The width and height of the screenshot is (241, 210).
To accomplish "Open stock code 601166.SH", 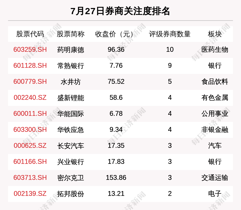I will point(30,162).
